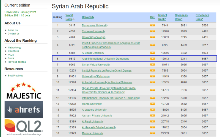Open the ahrefs logo banner

24,110
